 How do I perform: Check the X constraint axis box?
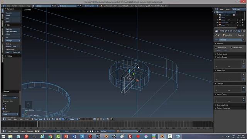(x=3, y=103)
